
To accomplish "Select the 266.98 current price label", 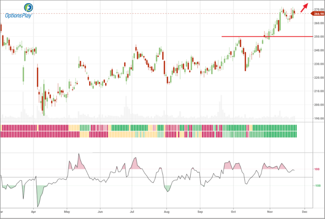I will (318, 14).
